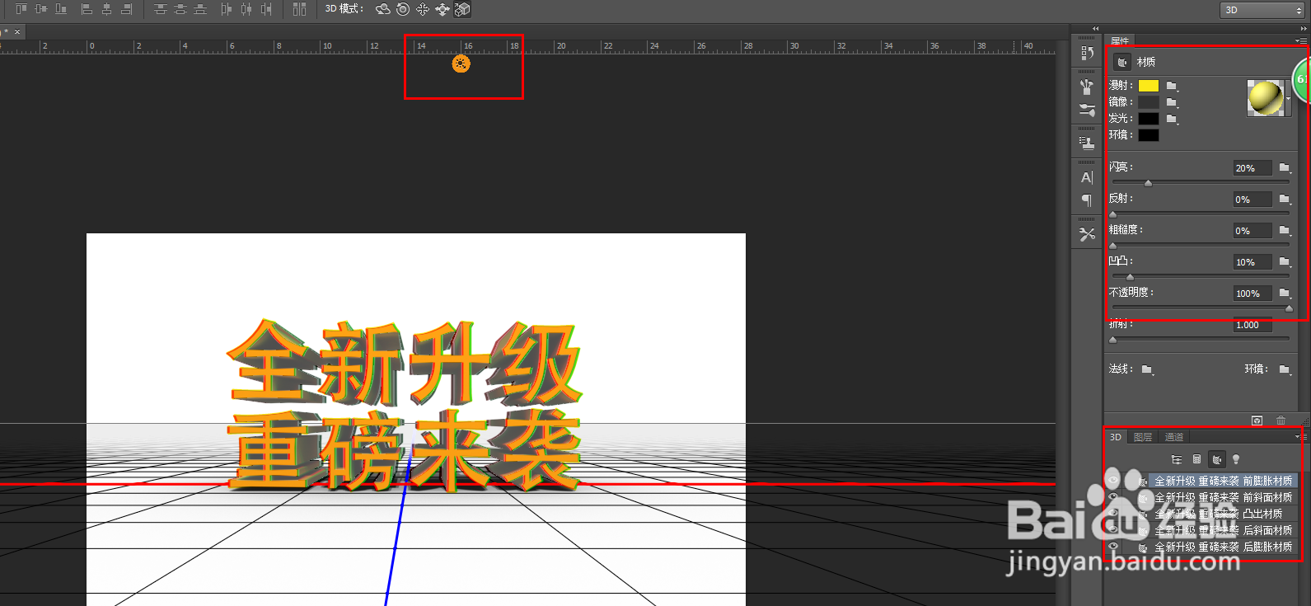
Task: Click the 折射 value field 1.000
Action: [x=1252, y=325]
